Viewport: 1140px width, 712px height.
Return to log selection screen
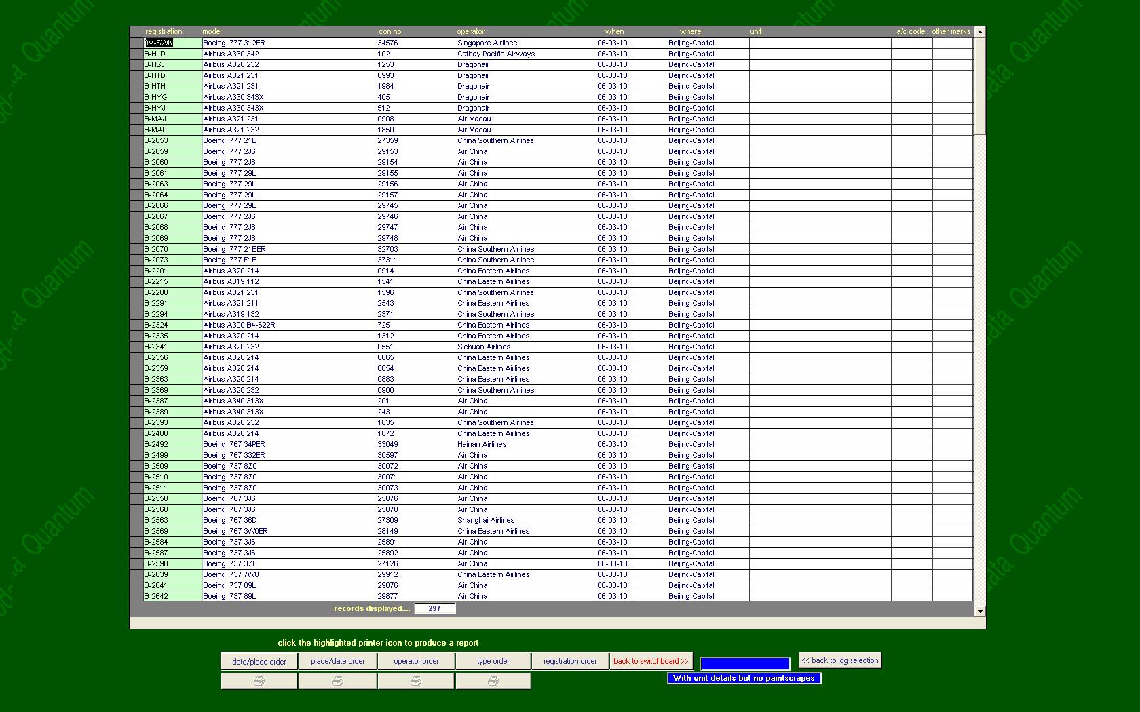pos(839,660)
